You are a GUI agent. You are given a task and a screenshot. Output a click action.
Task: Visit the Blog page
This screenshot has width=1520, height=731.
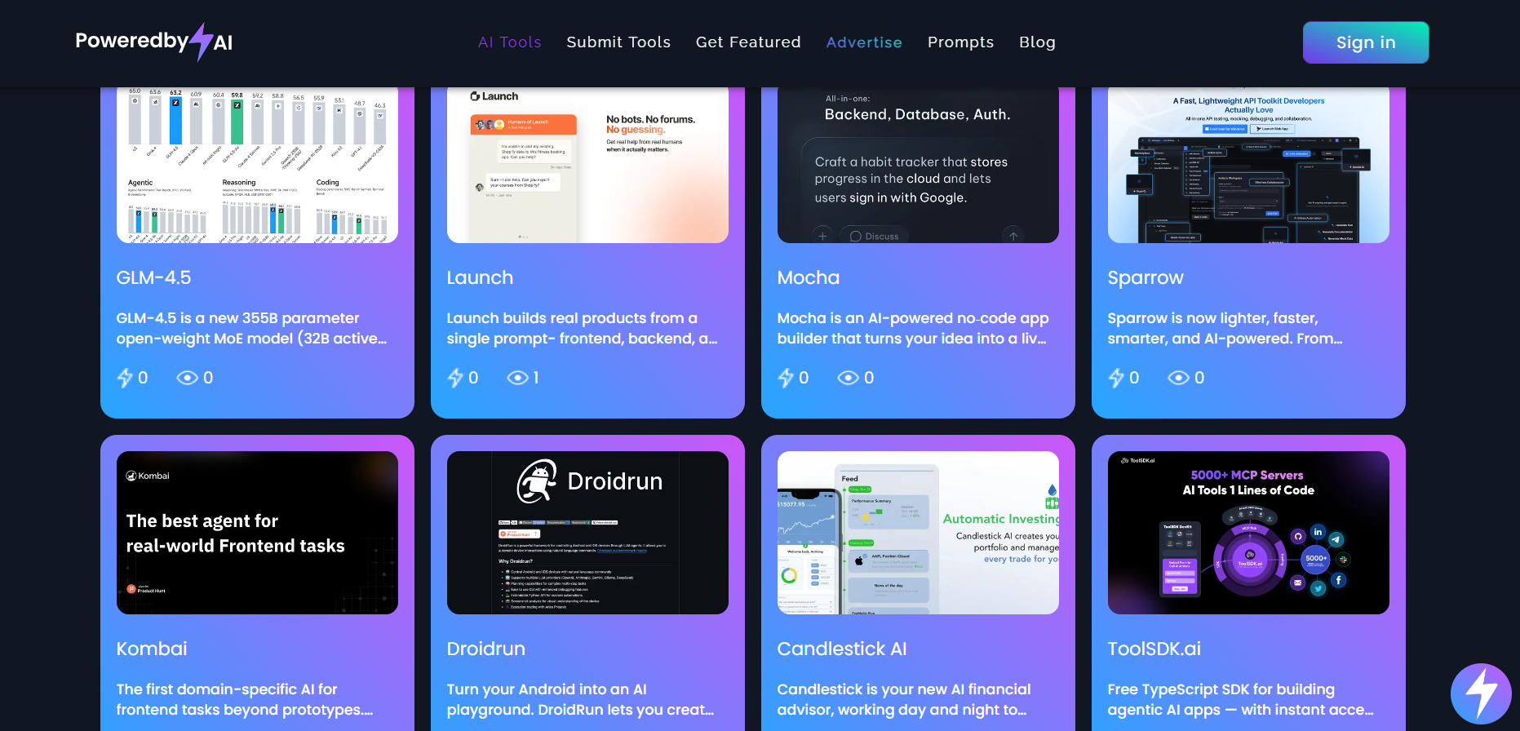pyautogui.click(x=1037, y=42)
